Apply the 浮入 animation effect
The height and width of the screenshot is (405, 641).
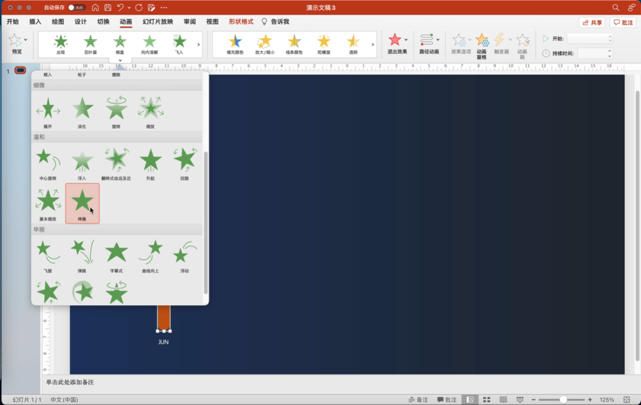[x=82, y=164]
